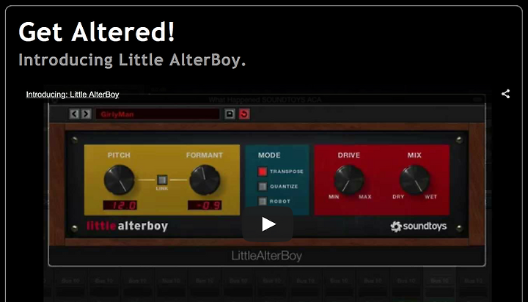Toggle the Link button between Pitch and Formant

[162, 180]
